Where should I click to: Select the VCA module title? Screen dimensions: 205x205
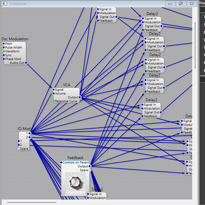click(x=66, y=85)
